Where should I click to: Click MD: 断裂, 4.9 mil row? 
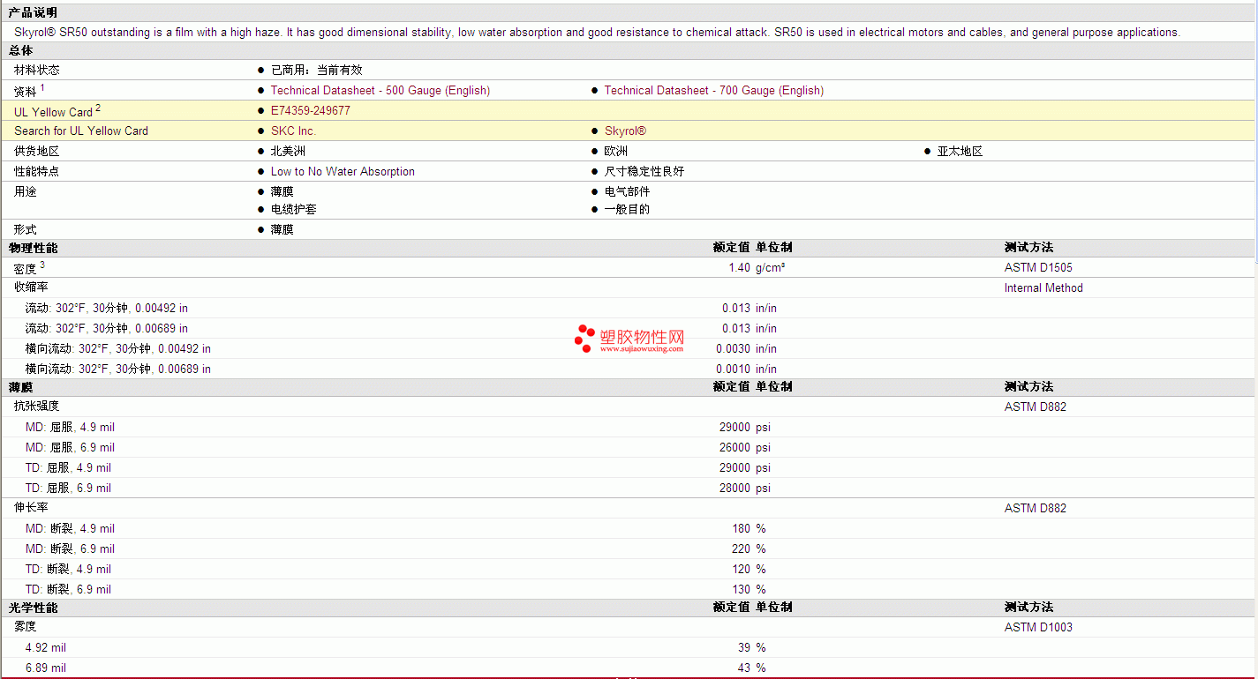(627, 529)
